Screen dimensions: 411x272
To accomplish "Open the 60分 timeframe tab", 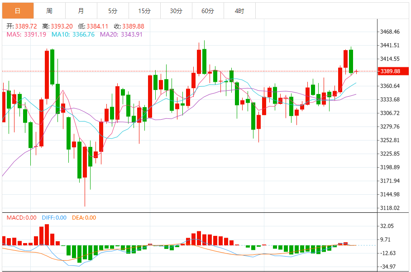I will (208, 11).
